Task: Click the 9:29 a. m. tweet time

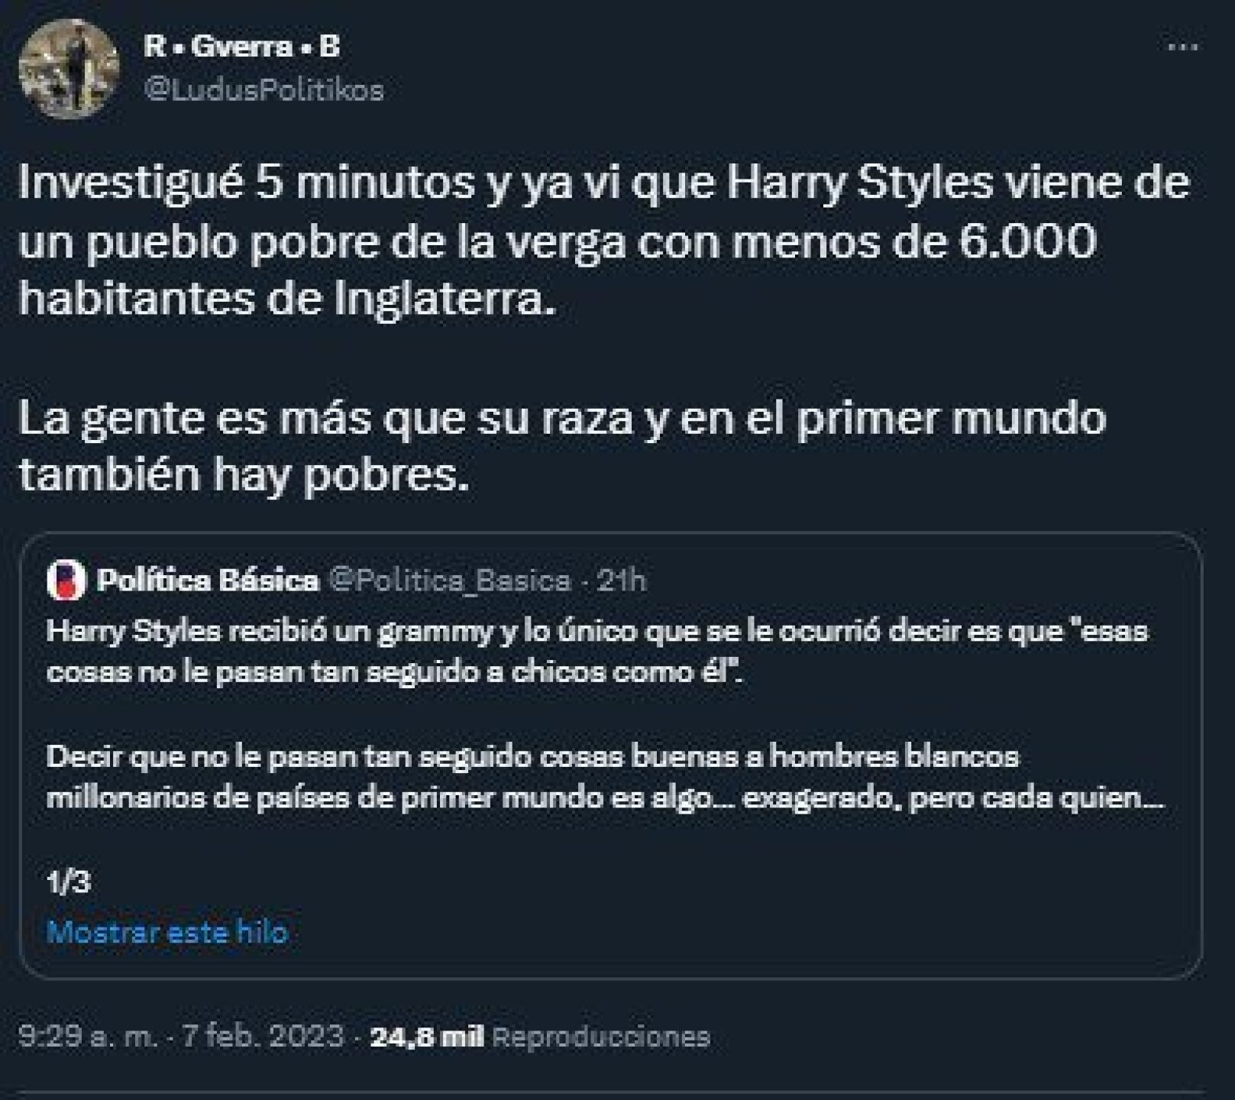Action: coord(88,1037)
